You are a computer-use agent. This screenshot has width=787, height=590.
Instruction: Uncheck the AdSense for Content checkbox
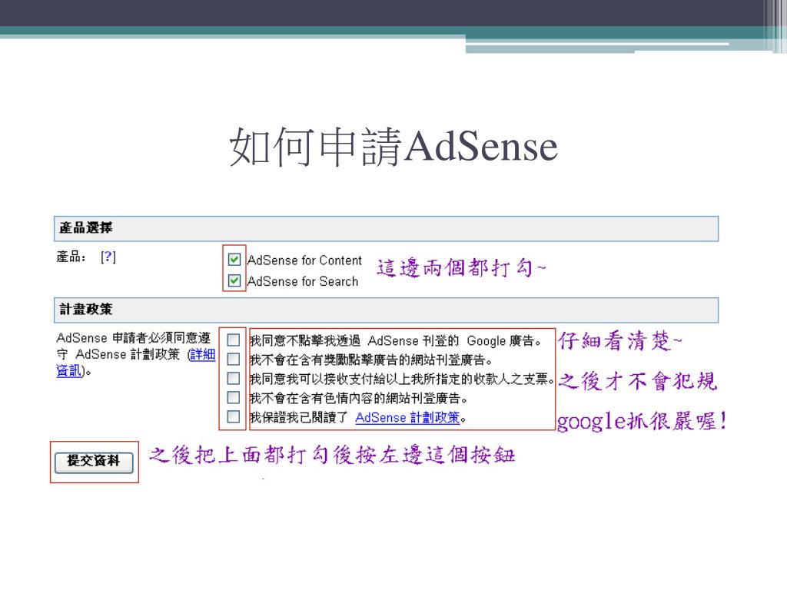click(234, 260)
